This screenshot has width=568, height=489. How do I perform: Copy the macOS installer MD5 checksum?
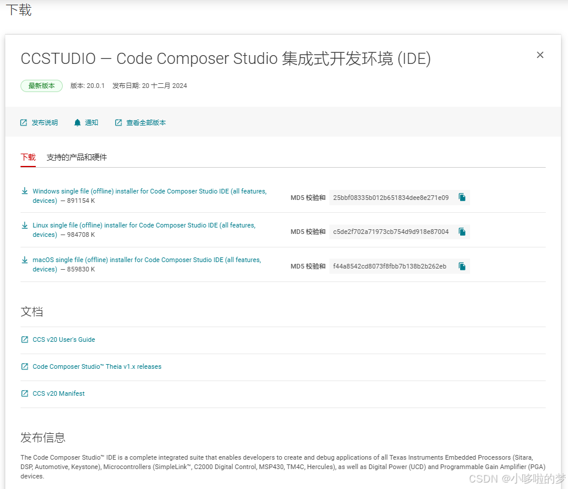[462, 266]
